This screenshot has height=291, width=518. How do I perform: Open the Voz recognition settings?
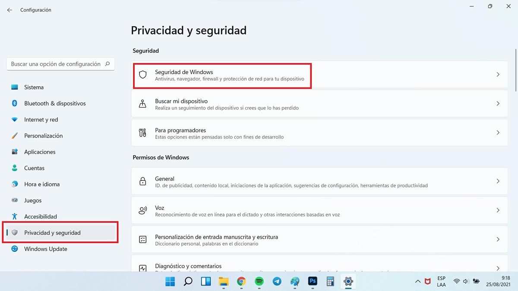pos(319,210)
